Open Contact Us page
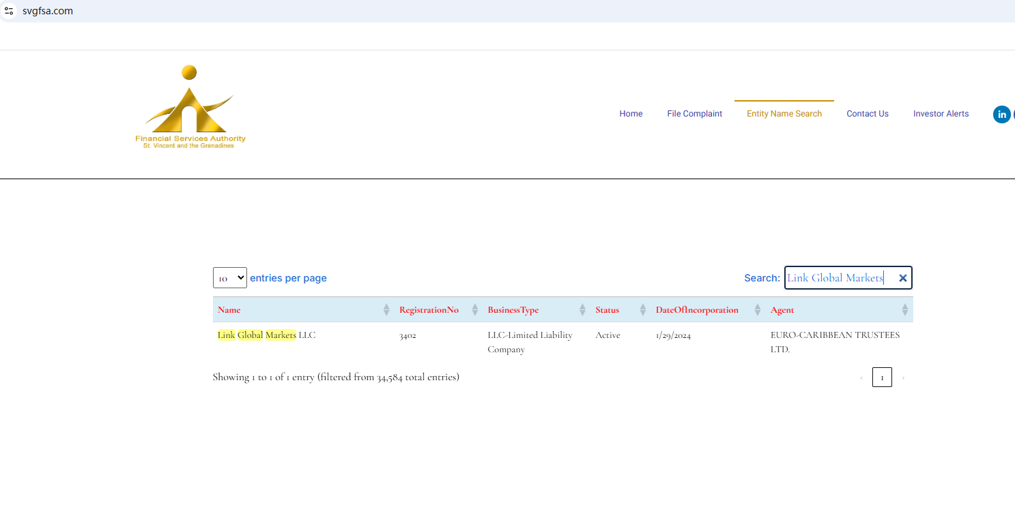1015x524 pixels. (x=867, y=114)
